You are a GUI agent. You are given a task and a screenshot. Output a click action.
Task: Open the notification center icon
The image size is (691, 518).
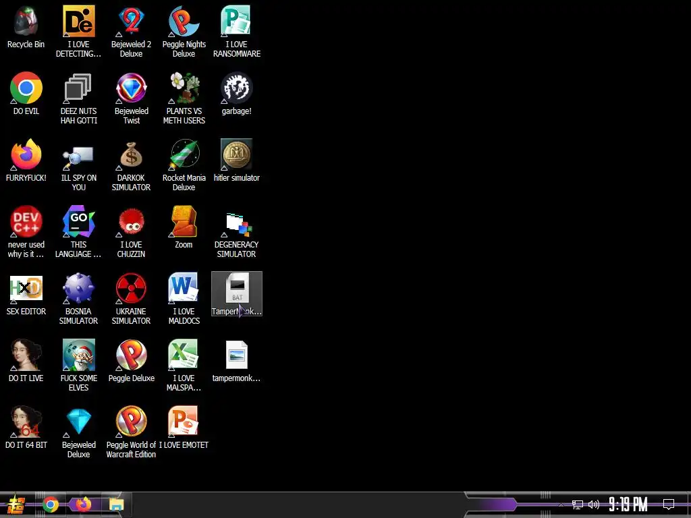click(669, 505)
